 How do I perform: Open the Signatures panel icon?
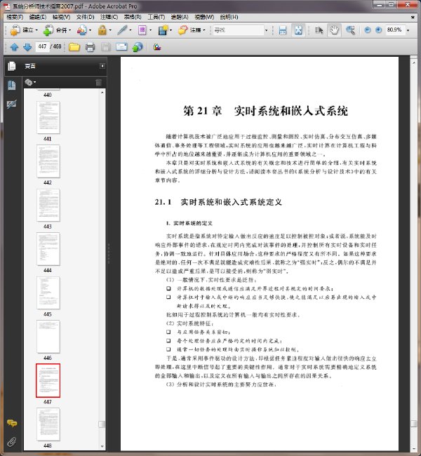coord(12,104)
